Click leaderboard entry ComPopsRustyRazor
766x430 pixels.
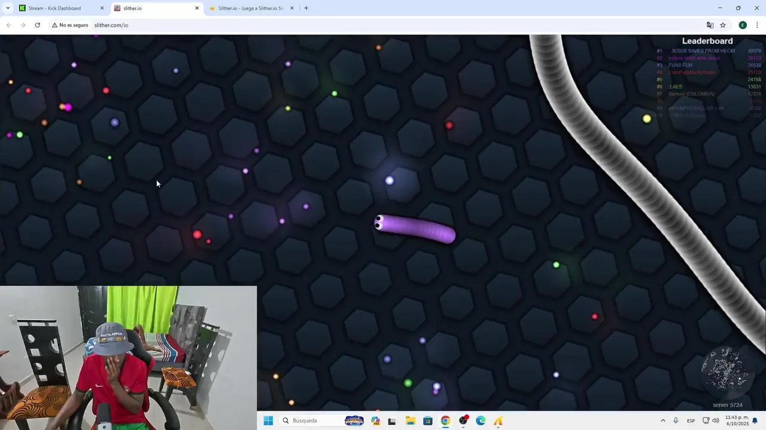click(x=692, y=72)
